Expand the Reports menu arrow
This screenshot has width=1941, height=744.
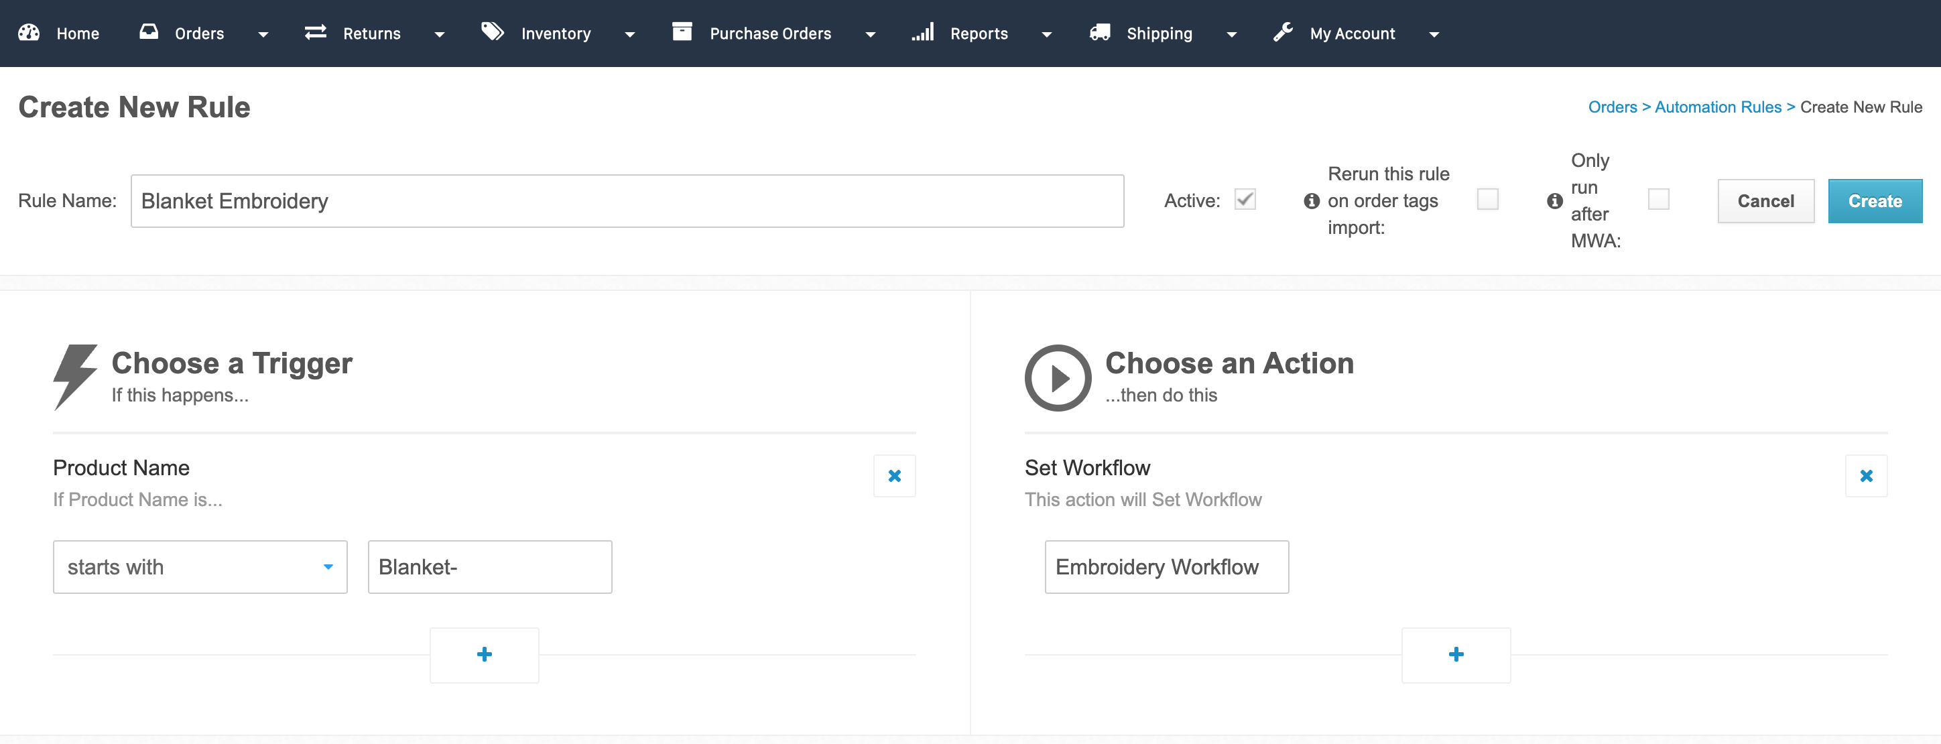[x=1047, y=35]
